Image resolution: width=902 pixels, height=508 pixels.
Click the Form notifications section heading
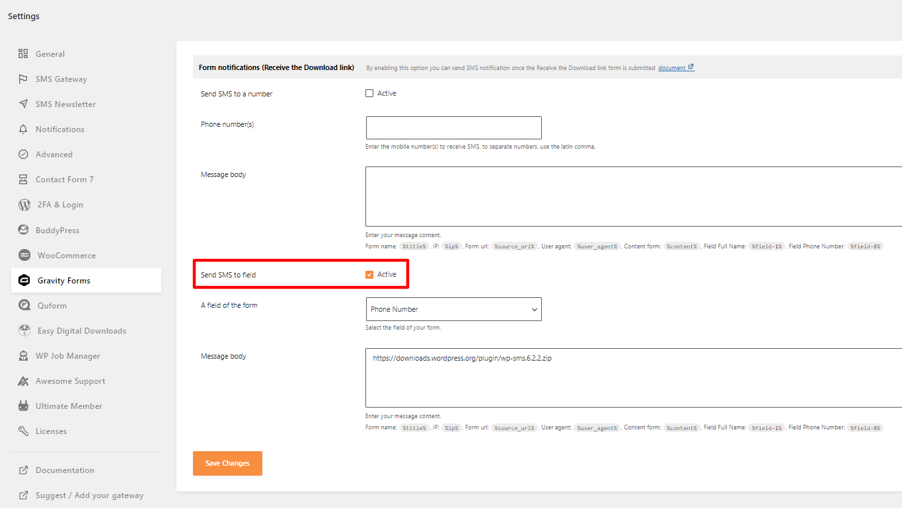276,67
